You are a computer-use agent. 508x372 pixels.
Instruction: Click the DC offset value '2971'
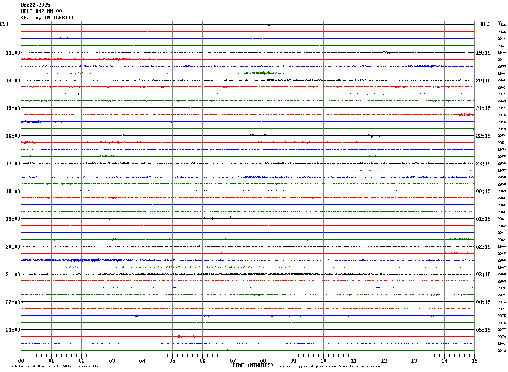[x=502, y=295]
